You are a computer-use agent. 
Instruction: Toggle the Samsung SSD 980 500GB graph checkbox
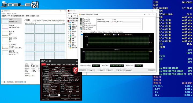point(119,35)
